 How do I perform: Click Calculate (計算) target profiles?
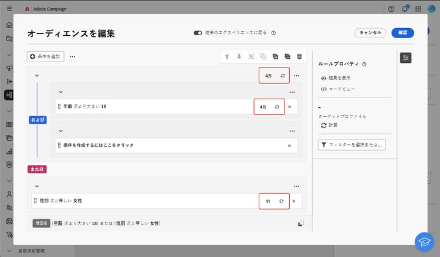(x=329, y=125)
